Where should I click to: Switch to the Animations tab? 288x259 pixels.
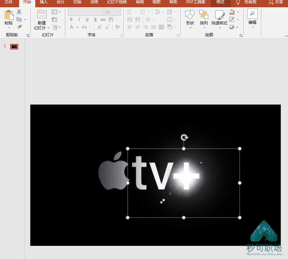pyautogui.click(x=94, y=2)
